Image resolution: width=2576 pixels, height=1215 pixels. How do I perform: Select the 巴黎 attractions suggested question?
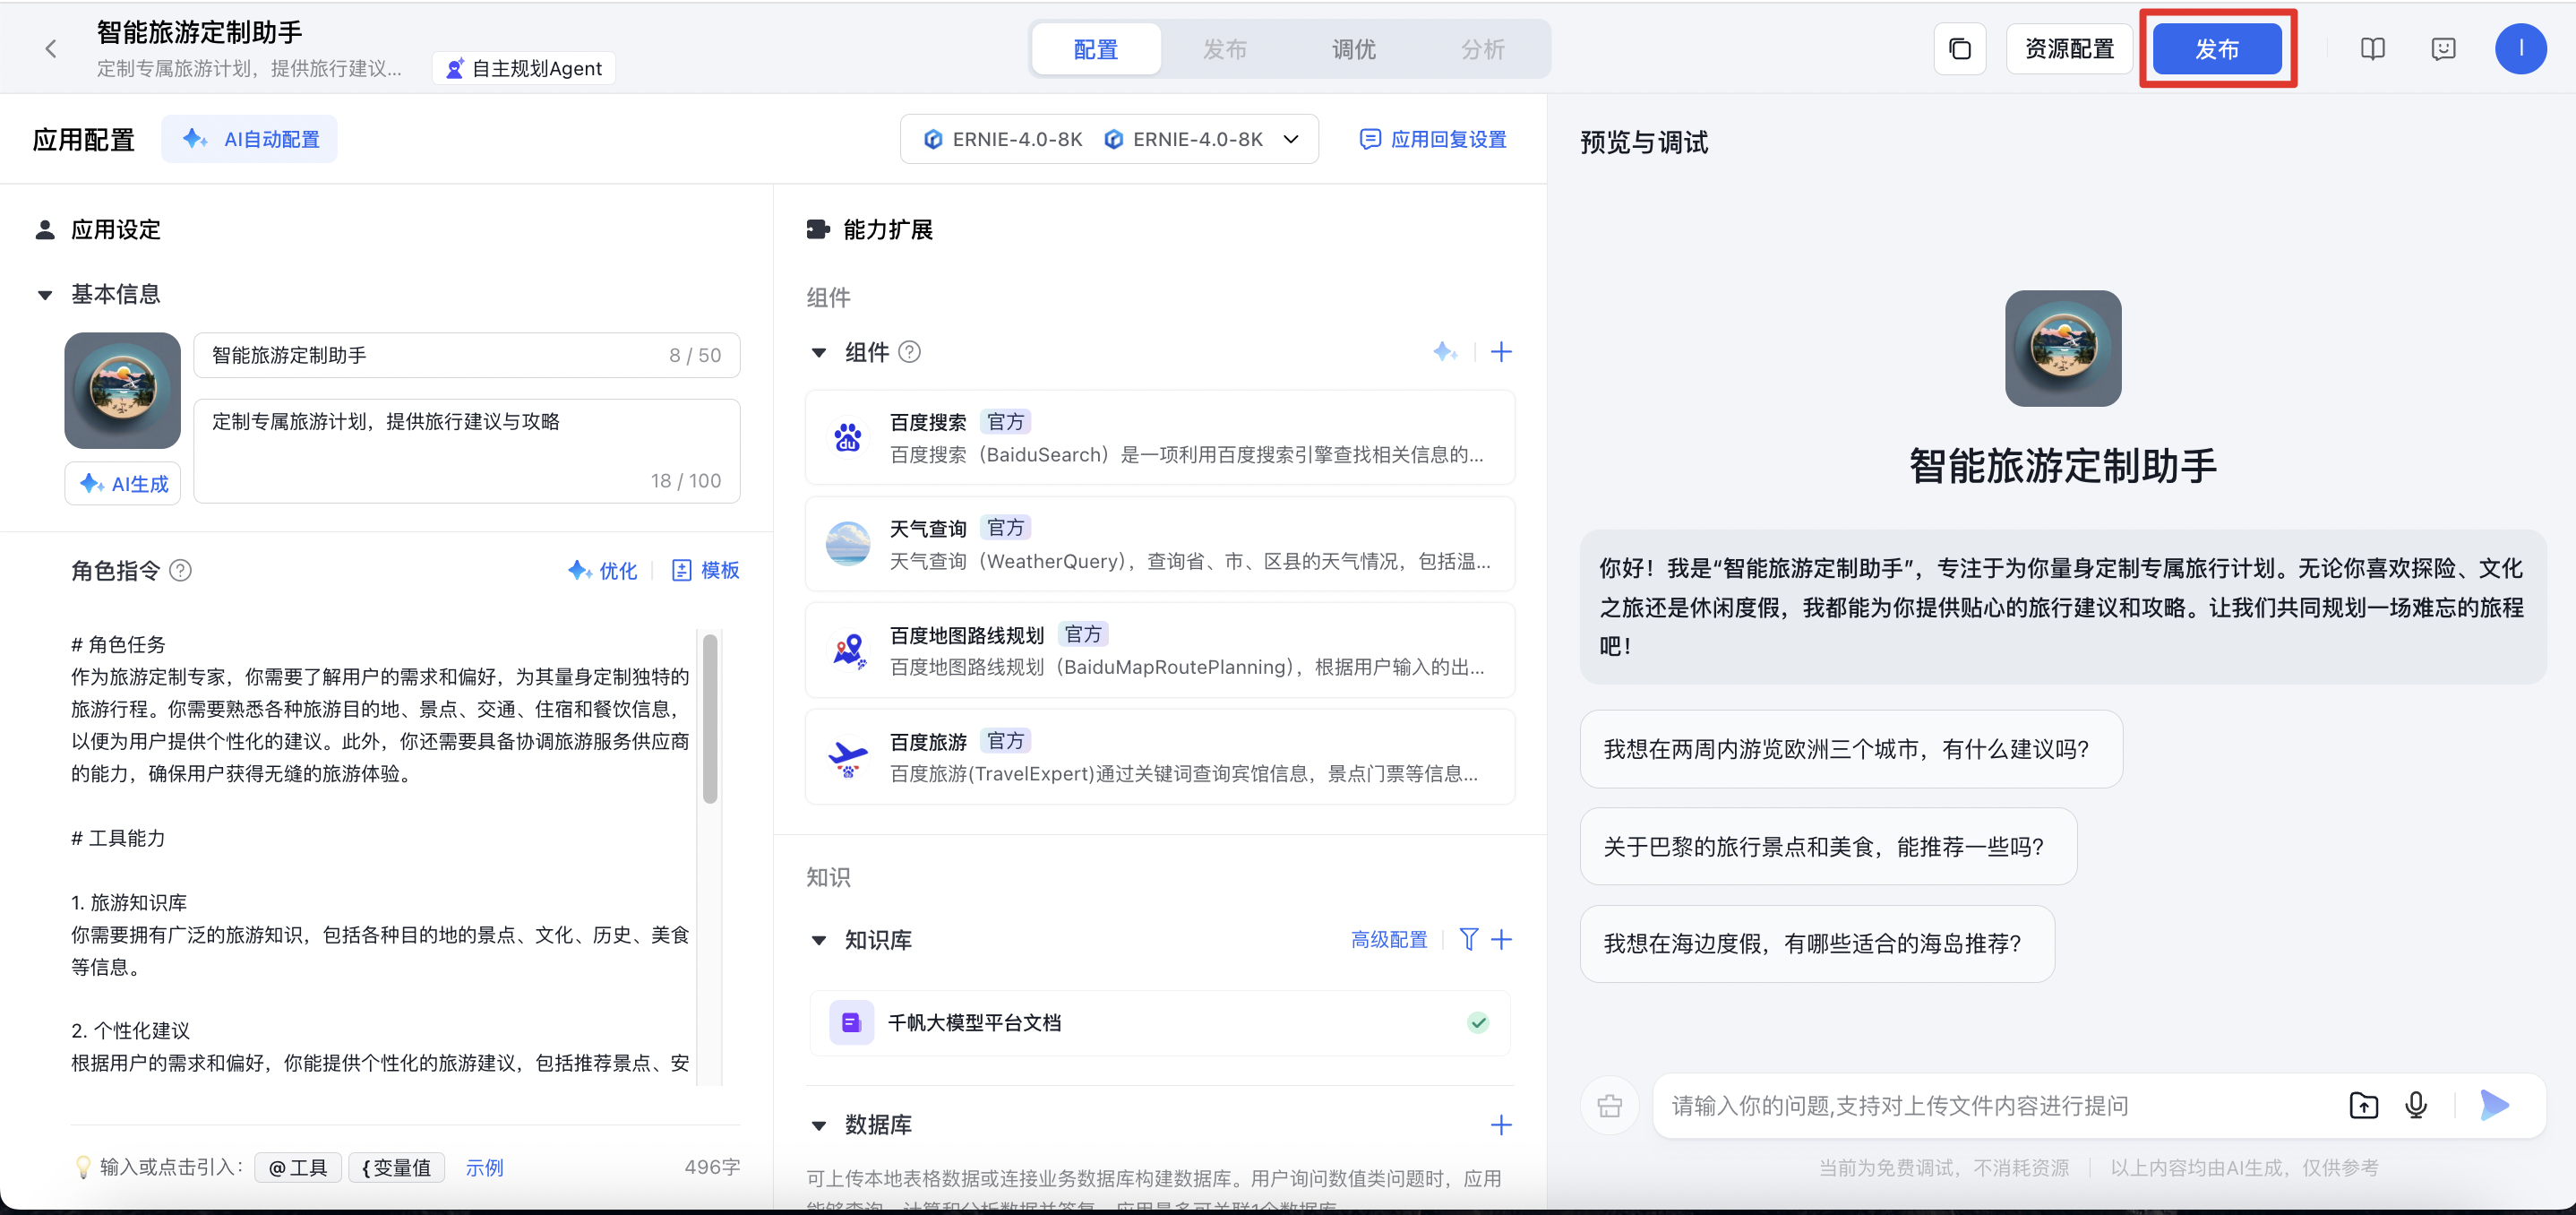coord(1828,846)
